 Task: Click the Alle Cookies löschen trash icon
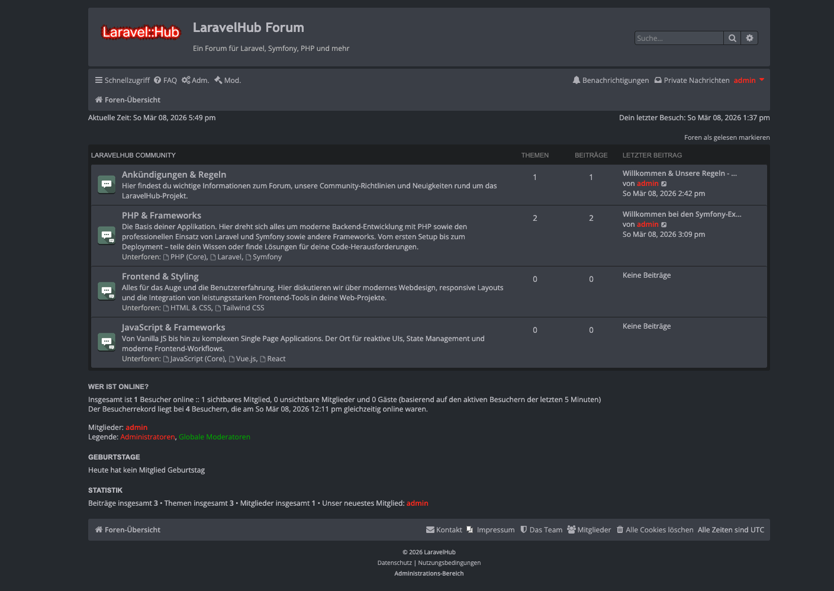[x=620, y=529]
